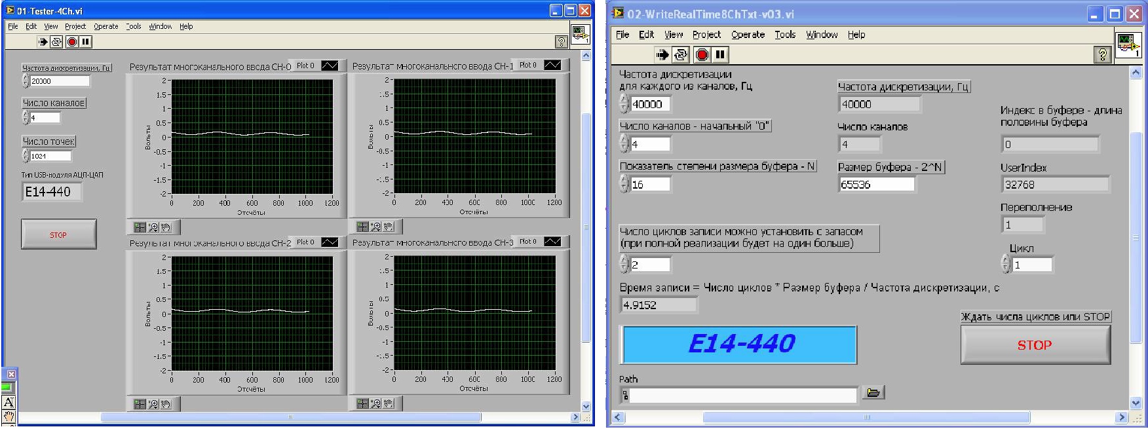The width and height of the screenshot is (1148, 429).
Task: Select zoom tool under CH-1 graph
Action: 376,227
